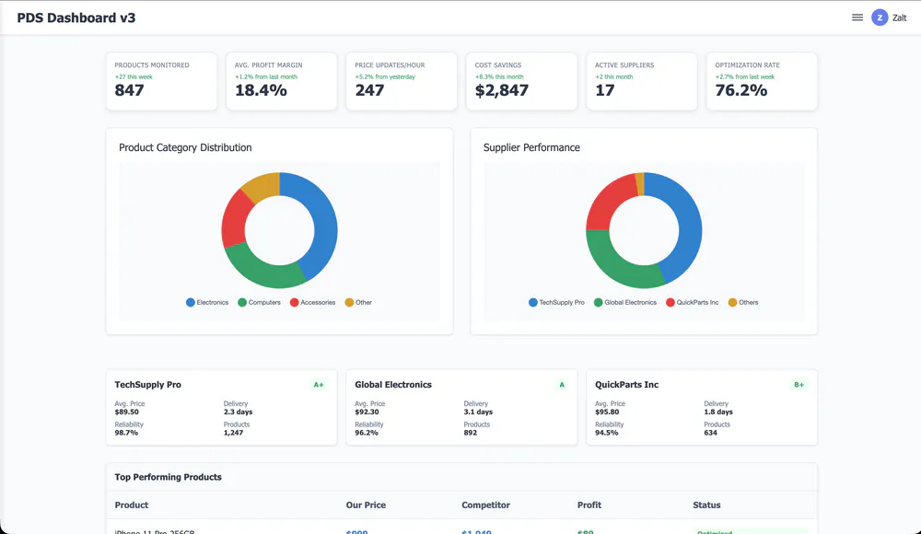Open the Cost Savings metric card
The width and height of the screenshot is (921, 534).
pos(521,81)
